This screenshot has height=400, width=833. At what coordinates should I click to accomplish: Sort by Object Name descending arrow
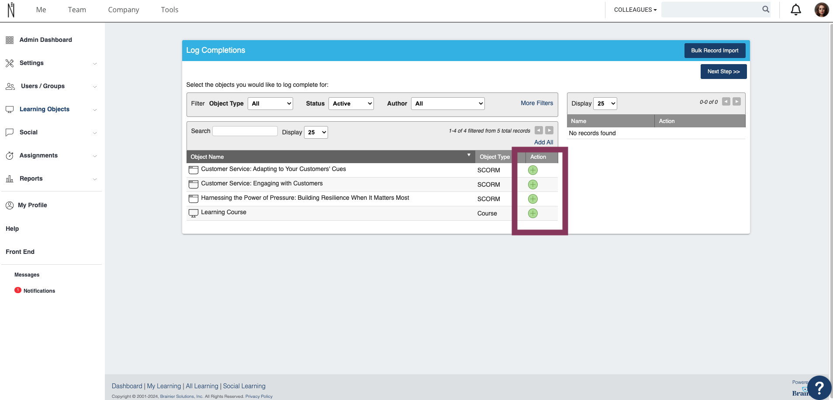click(x=469, y=155)
